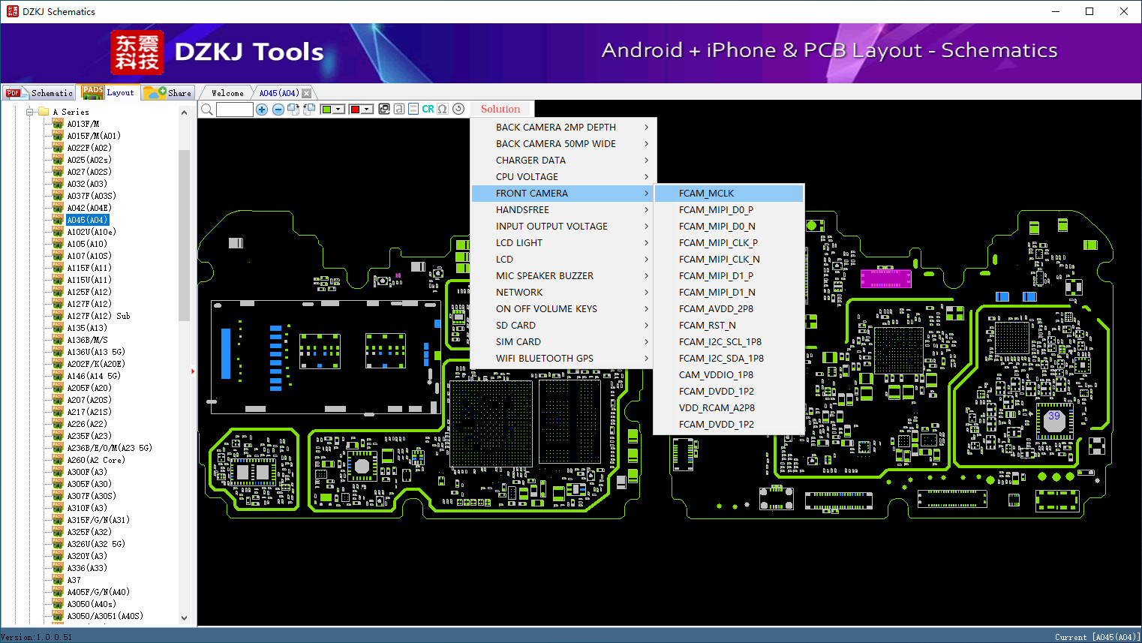Viewport: 1142px width, 643px height.
Task: Select FCAM_MIPI_D0_P signal
Action: 729,210
